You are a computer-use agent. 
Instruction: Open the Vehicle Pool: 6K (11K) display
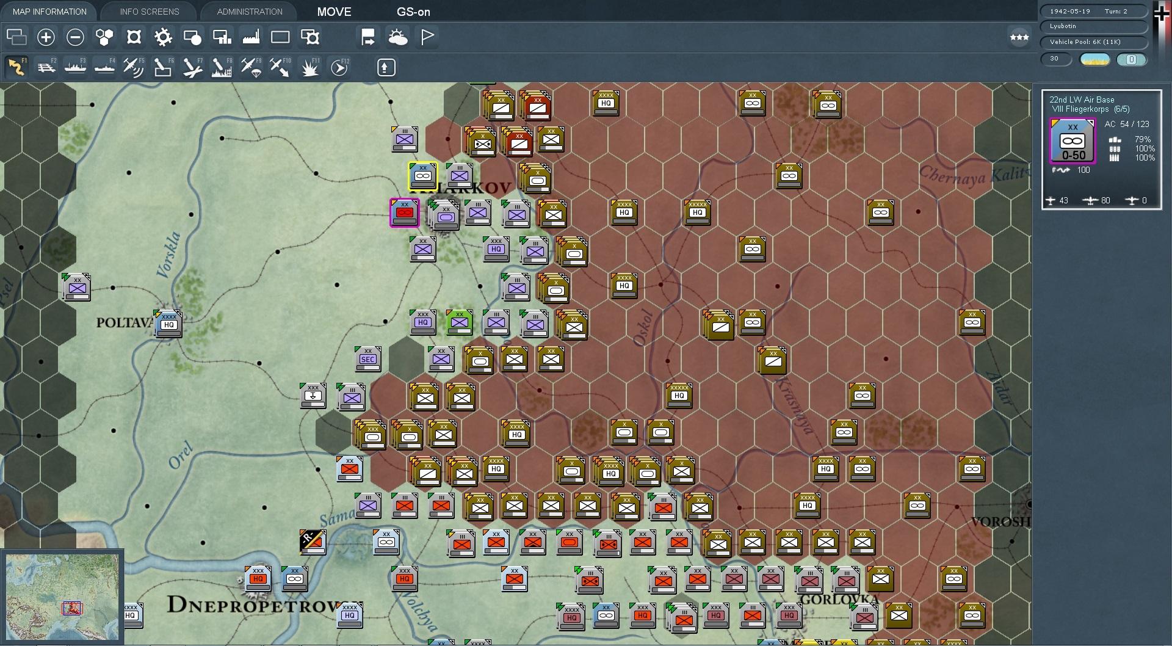pyautogui.click(x=1093, y=42)
